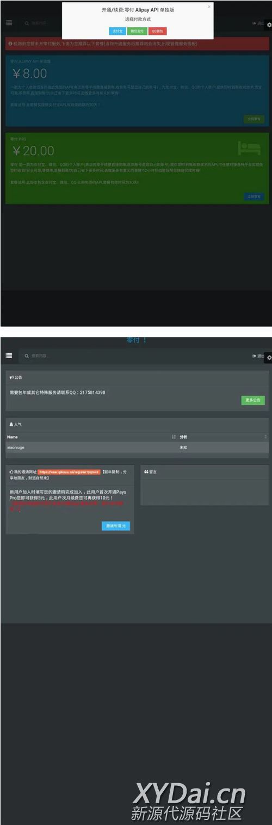The width and height of the screenshot is (272, 825).
Task: Select the ¥20.00 price text
Action: point(34,151)
